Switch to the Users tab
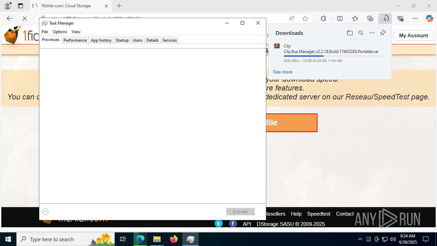The width and height of the screenshot is (437, 246). coord(138,40)
